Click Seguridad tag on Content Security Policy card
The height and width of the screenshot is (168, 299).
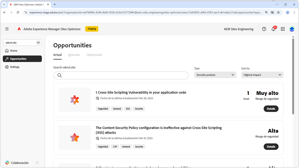[x=103, y=147]
